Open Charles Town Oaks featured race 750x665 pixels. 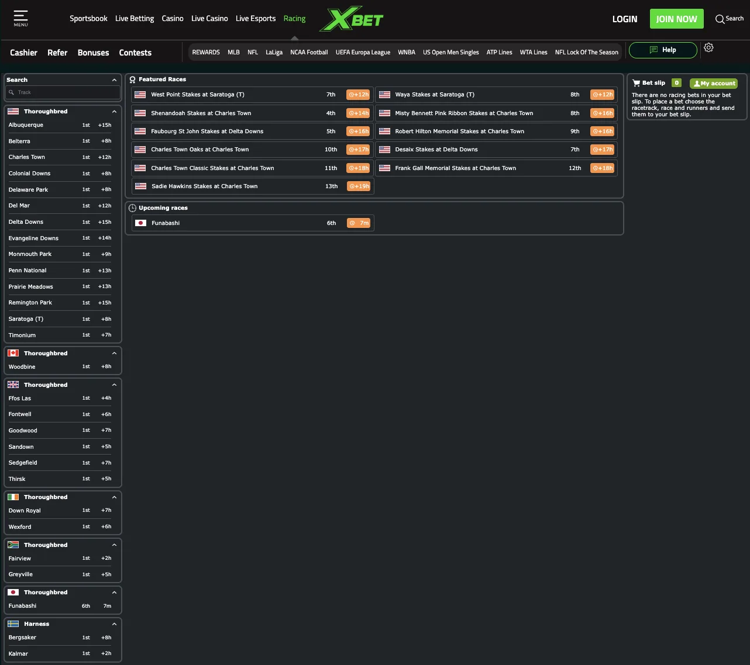click(252, 150)
